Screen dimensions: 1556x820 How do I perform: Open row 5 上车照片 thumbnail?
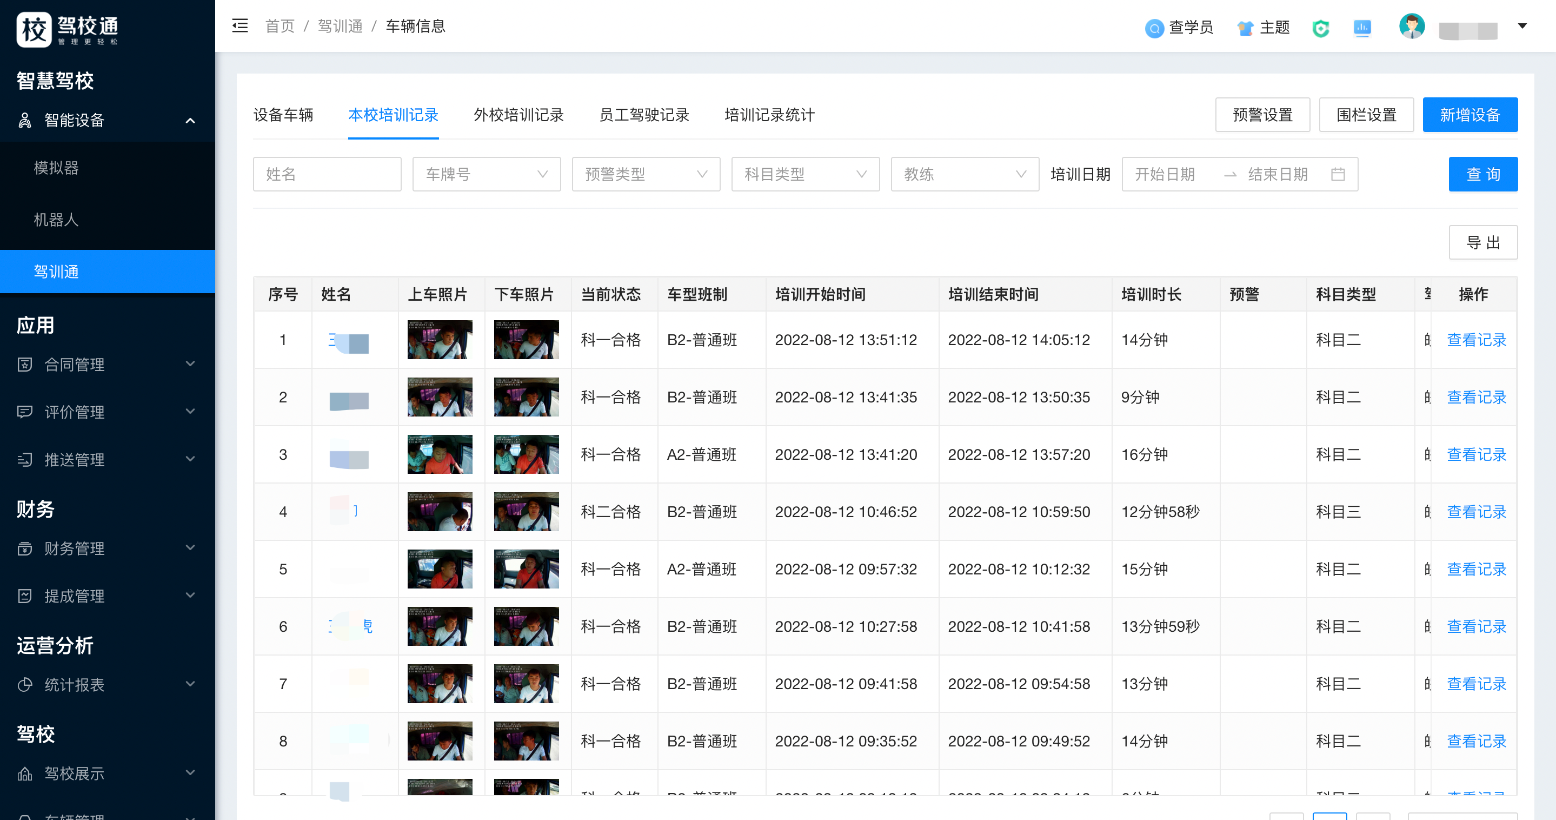pos(440,569)
